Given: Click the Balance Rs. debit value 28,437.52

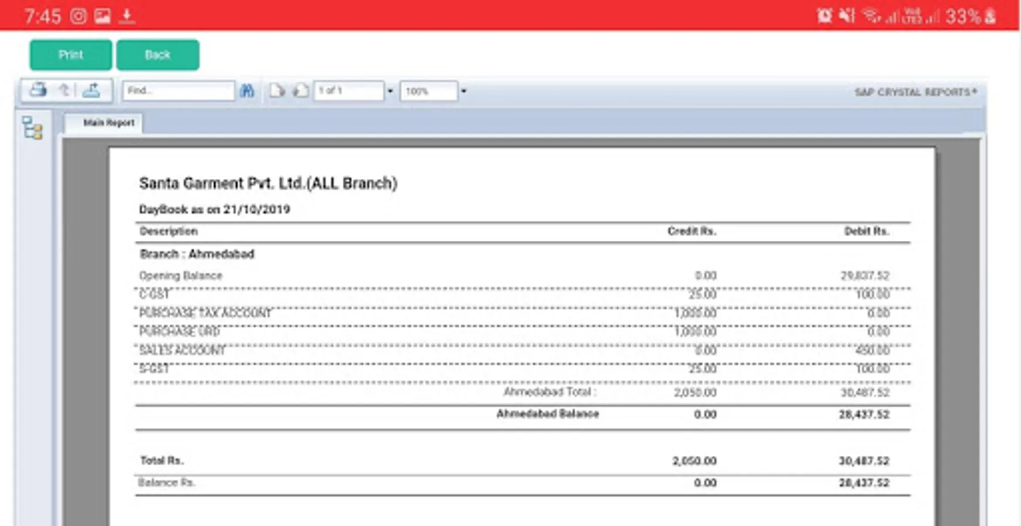Looking at the screenshot, I should [864, 483].
